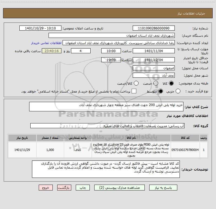Click the خروج exit button
The width and height of the screenshot is (216, 209).
pos(46,188)
